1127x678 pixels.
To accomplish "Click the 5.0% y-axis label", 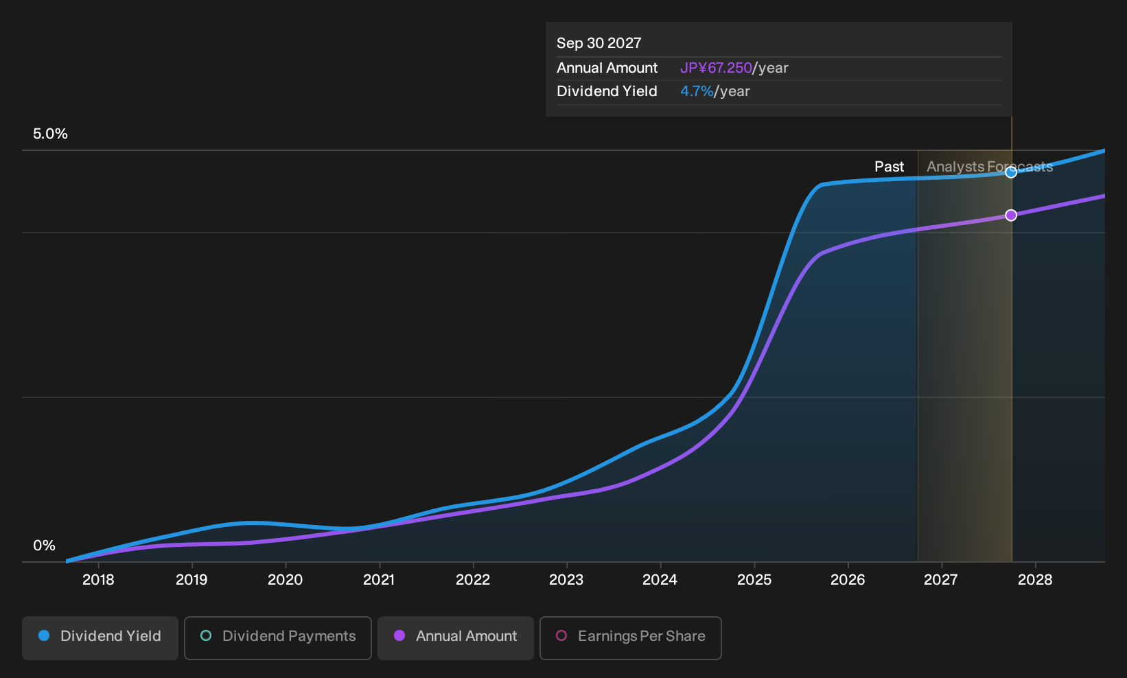I will [x=50, y=134].
